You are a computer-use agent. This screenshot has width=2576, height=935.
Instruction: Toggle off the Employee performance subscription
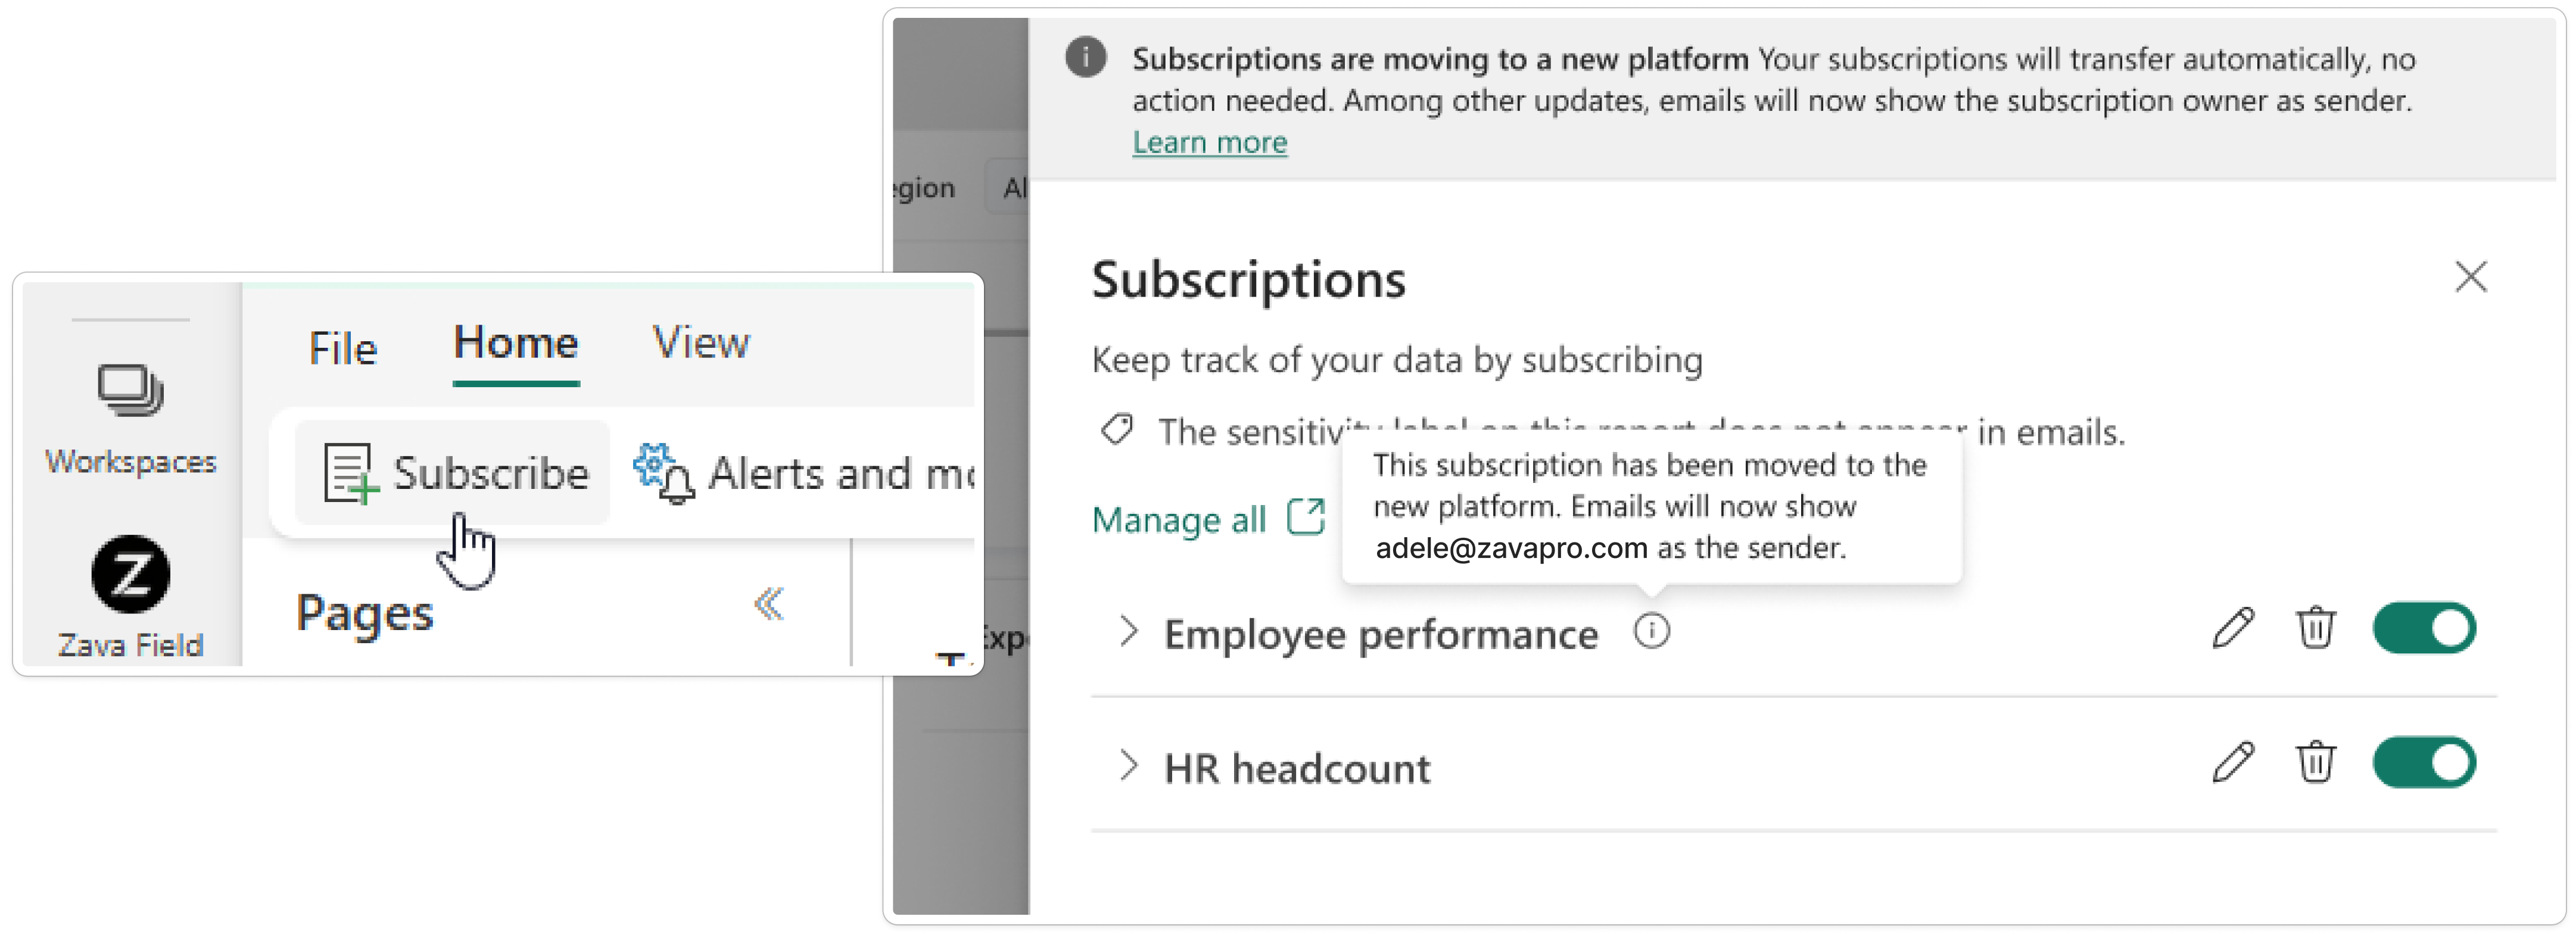[x=2424, y=628]
